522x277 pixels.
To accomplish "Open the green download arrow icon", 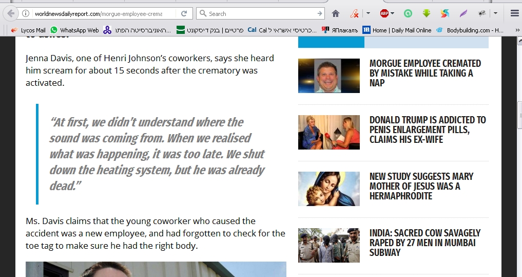I will tap(427, 13).
